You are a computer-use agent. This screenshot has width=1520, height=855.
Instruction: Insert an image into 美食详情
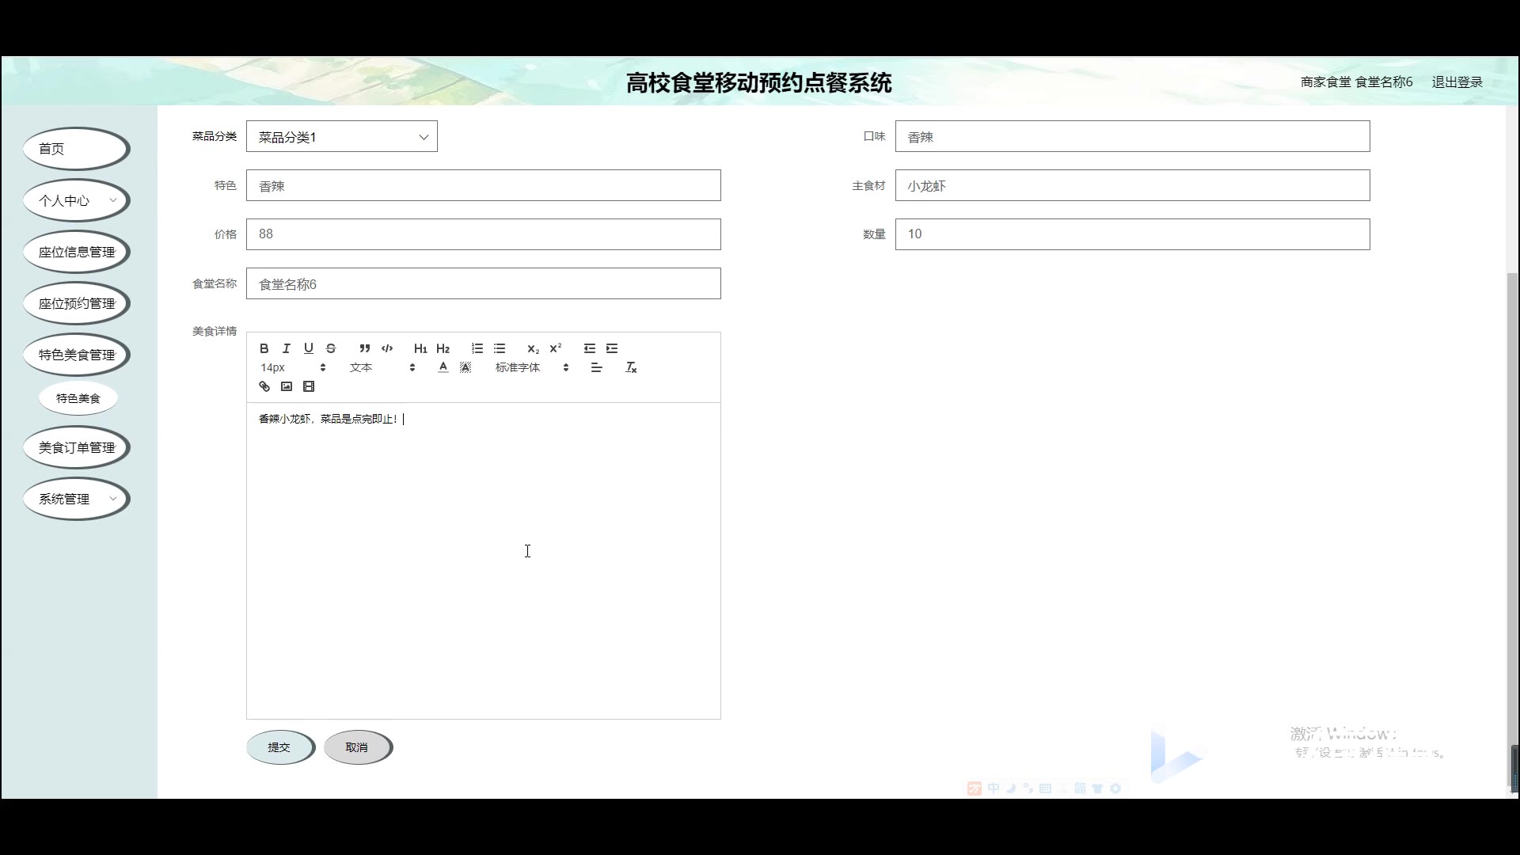(287, 386)
